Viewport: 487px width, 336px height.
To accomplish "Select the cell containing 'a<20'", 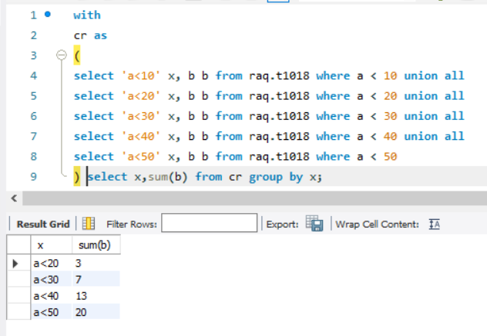I will pyautogui.click(x=46, y=264).
